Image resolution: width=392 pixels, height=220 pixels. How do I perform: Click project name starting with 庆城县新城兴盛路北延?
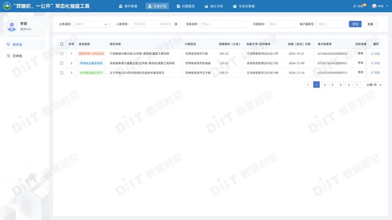tap(142, 63)
